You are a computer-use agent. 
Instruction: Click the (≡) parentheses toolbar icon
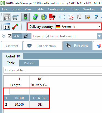(62, 17)
